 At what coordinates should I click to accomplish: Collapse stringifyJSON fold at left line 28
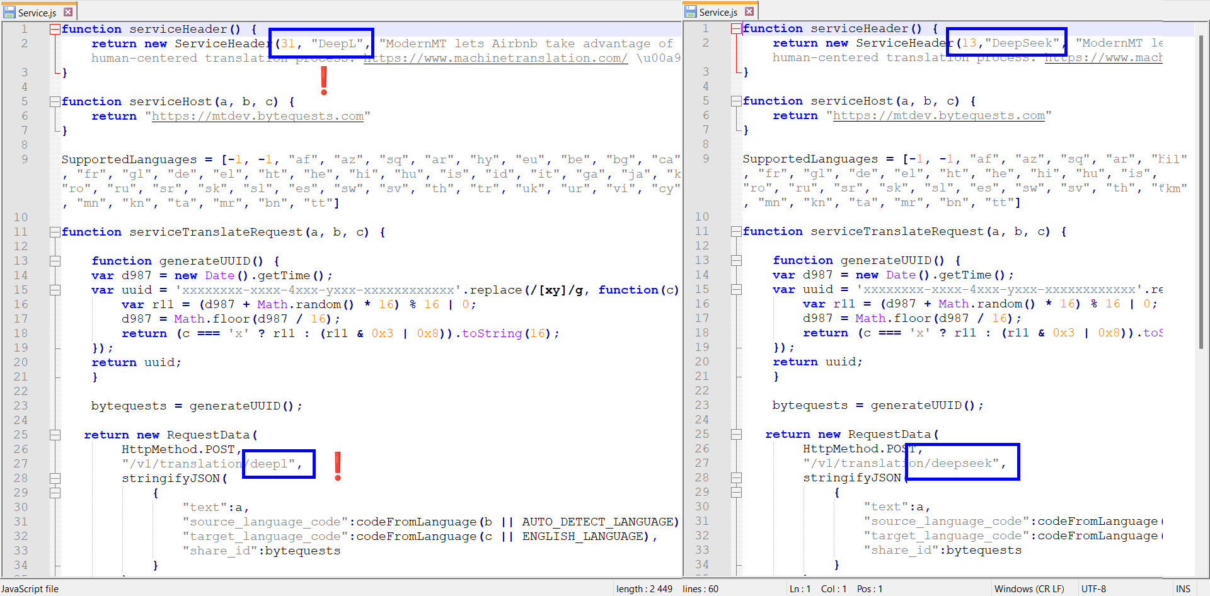55,478
